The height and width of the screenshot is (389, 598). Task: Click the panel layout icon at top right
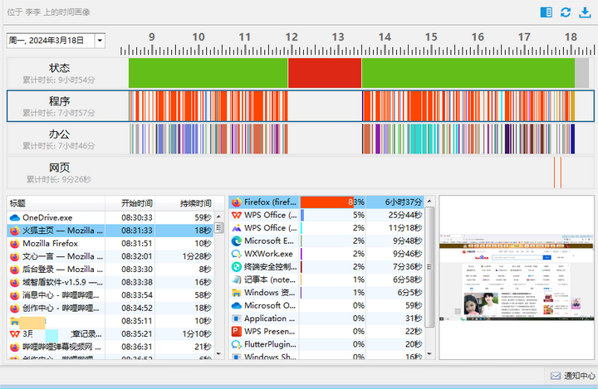point(546,12)
